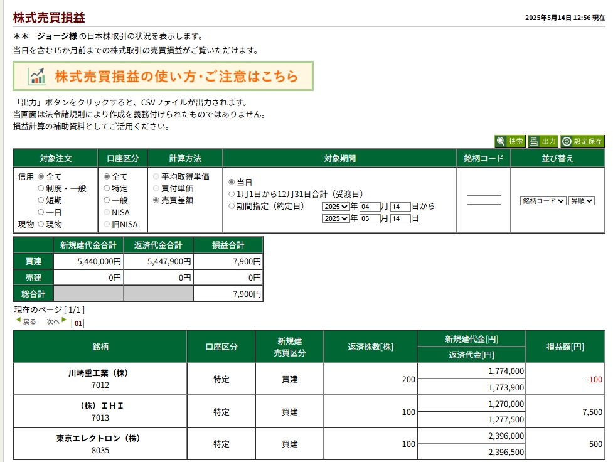Select 信用 全て radio under 対象注文
This screenshot has height=462, width=613.
[41, 176]
